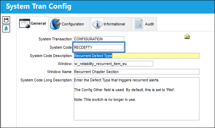Image resolution: width=215 pixels, height=128 pixels.
Task: Open the Configuration tab
Action: [x=69, y=24]
